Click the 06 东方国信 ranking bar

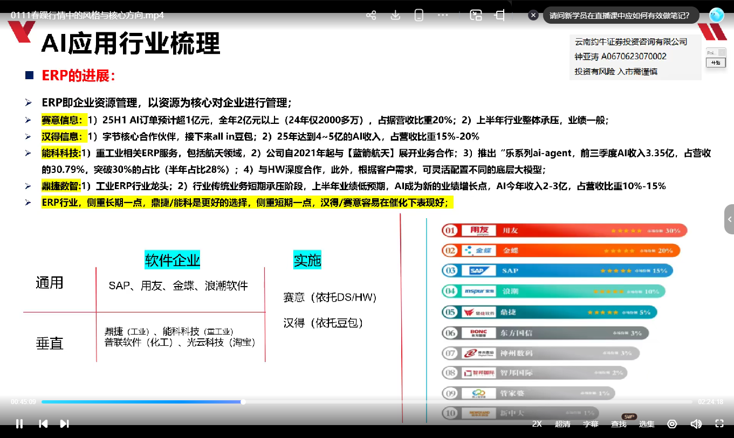tap(545, 333)
